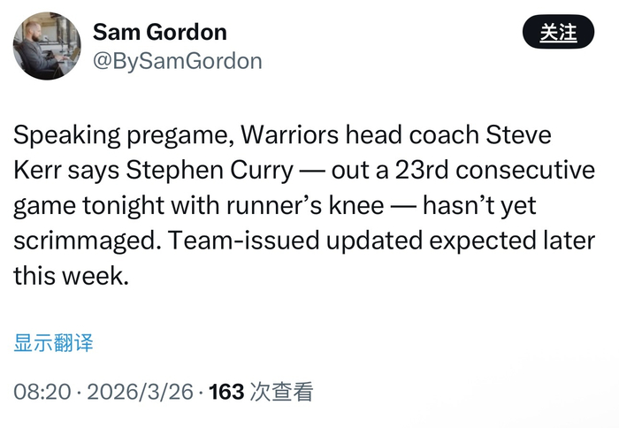Follow Sam Gordon with the 关注 button
619x428 pixels.
[x=557, y=33]
